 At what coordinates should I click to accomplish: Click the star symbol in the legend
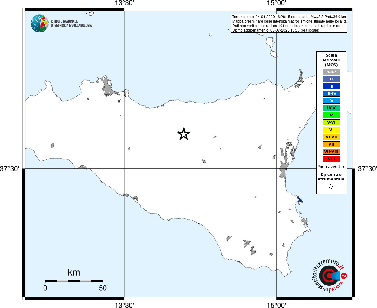pyautogui.click(x=331, y=187)
